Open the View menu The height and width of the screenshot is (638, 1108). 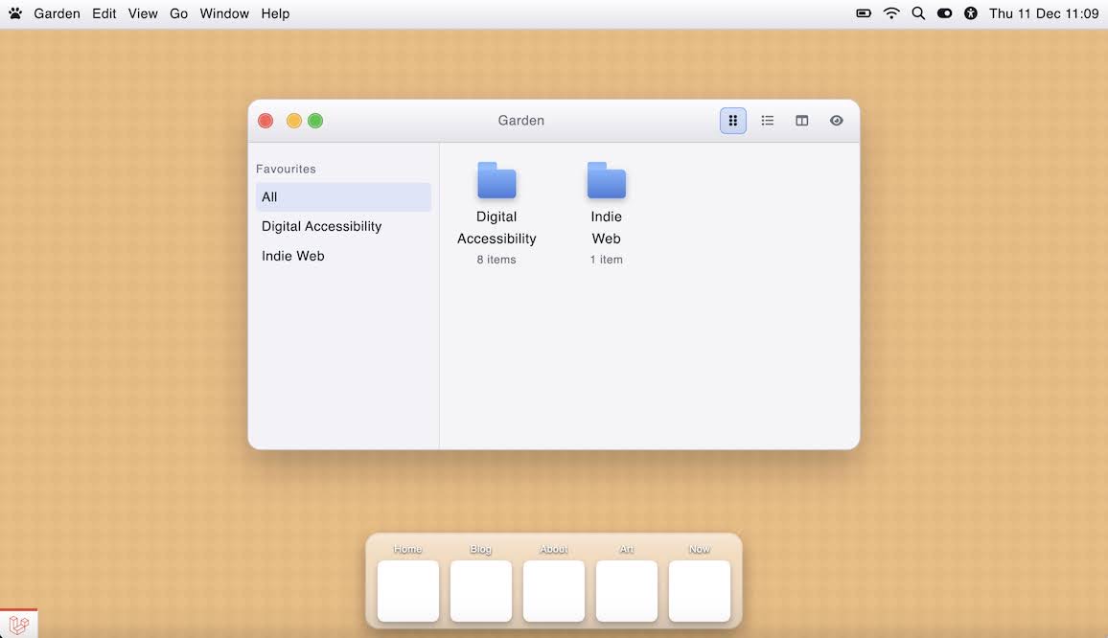143,13
